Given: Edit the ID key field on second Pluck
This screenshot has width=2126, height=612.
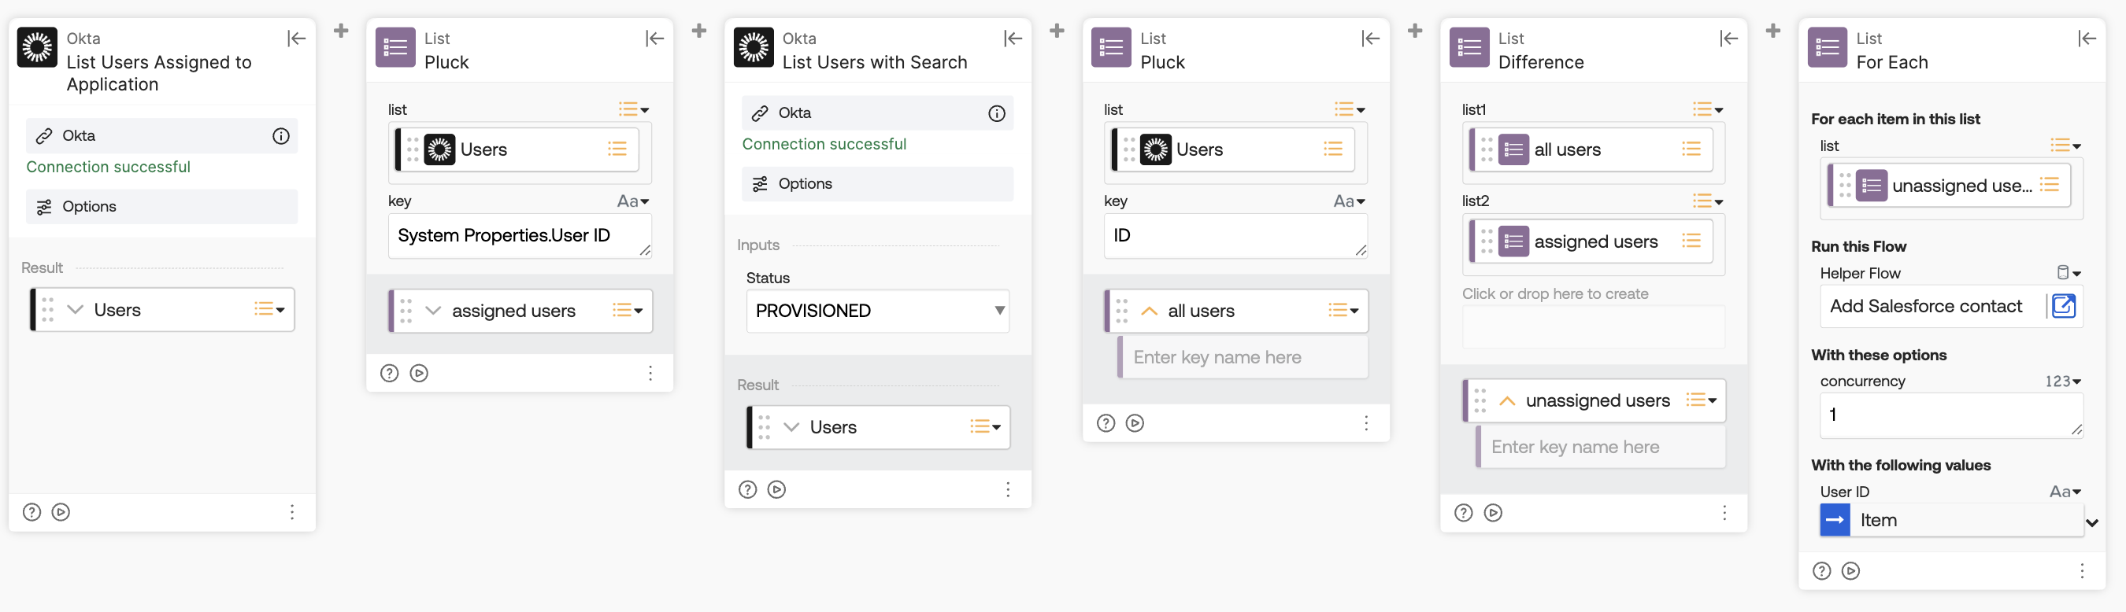Looking at the screenshot, I should click(x=1235, y=236).
